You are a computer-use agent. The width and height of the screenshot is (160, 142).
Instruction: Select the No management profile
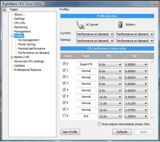click(x=28, y=40)
